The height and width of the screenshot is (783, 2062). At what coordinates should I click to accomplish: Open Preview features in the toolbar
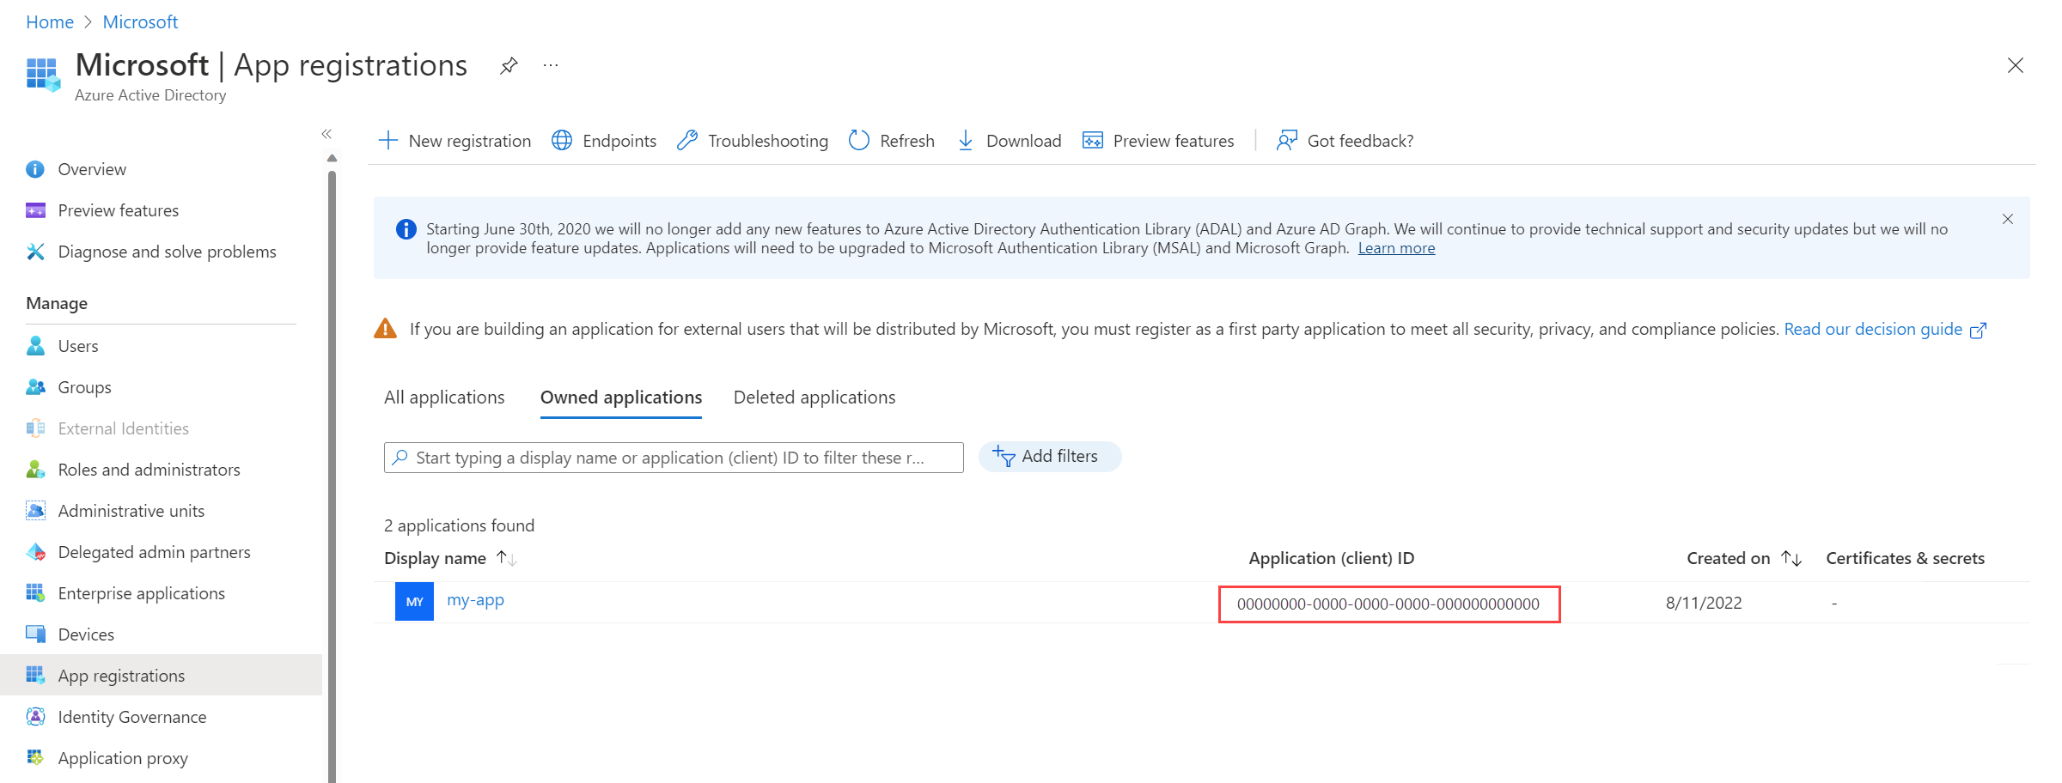pyautogui.click(x=1158, y=141)
